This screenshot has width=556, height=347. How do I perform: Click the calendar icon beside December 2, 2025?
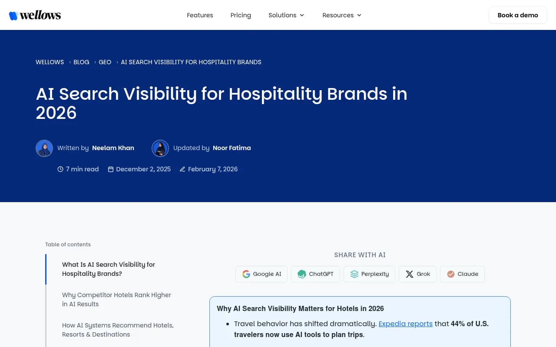111,169
